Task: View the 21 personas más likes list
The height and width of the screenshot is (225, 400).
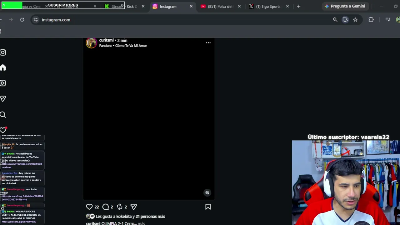Action: point(150,216)
